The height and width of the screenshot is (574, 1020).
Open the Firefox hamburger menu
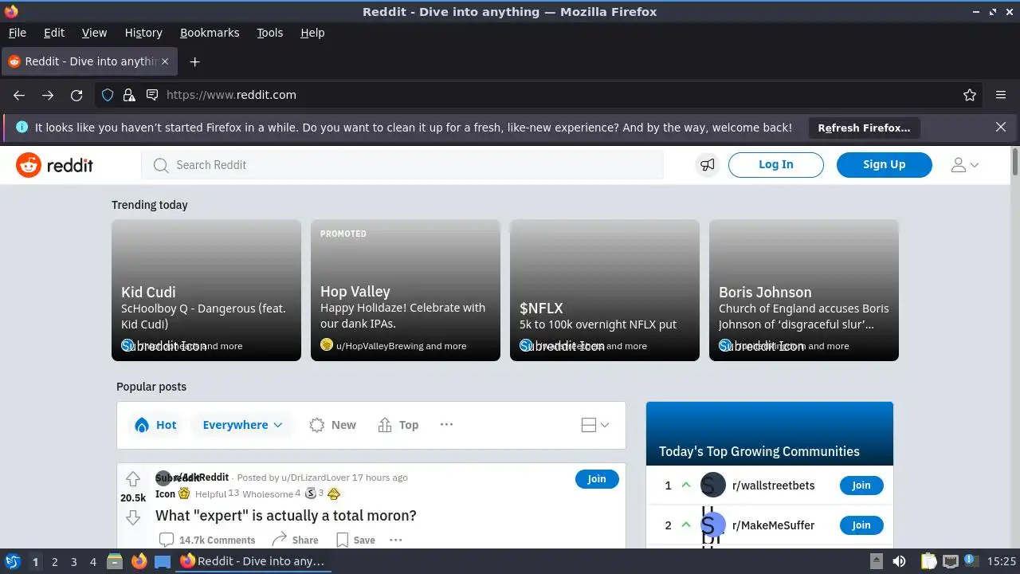[x=1001, y=95]
